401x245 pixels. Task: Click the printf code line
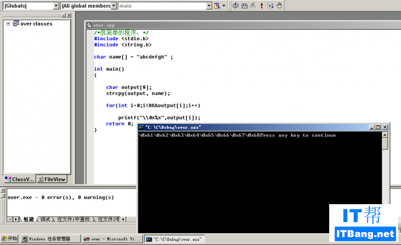tap(159, 118)
